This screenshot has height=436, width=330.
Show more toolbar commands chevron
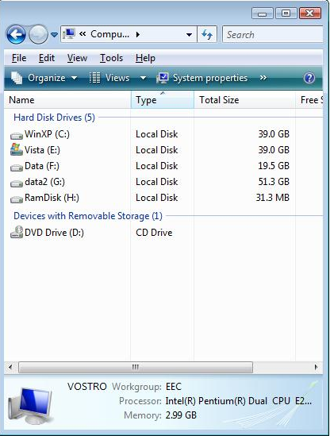pos(263,78)
